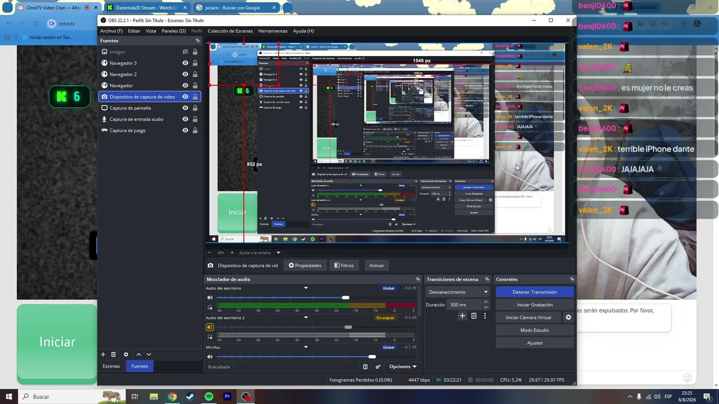
Task: Hide the Captura de pantalla source
Action: (185, 108)
